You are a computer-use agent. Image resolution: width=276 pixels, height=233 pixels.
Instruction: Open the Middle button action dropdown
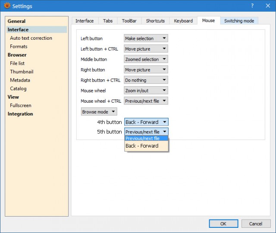(x=146, y=59)
